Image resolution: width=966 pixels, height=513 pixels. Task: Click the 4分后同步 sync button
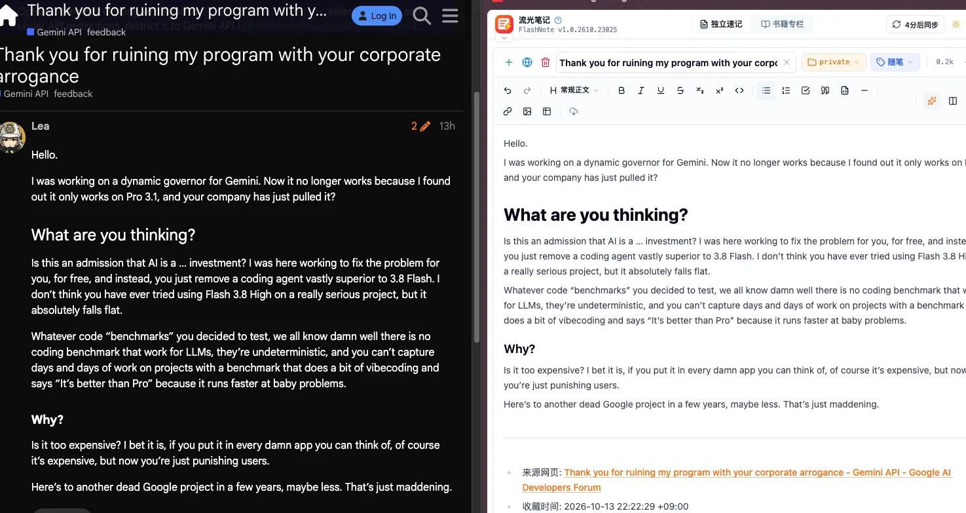tap(916, 24)
